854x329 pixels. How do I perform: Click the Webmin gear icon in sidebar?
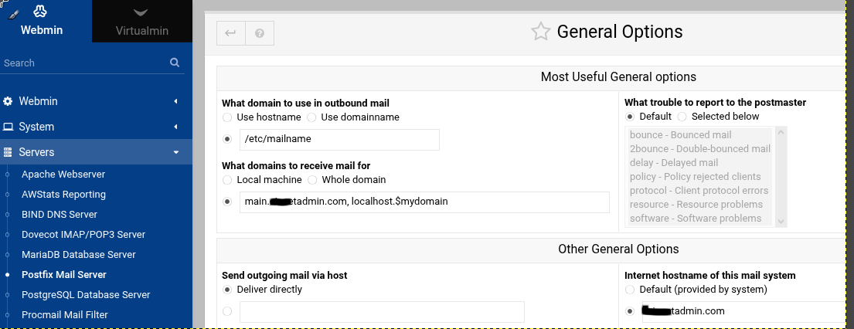tap(8, 101)
